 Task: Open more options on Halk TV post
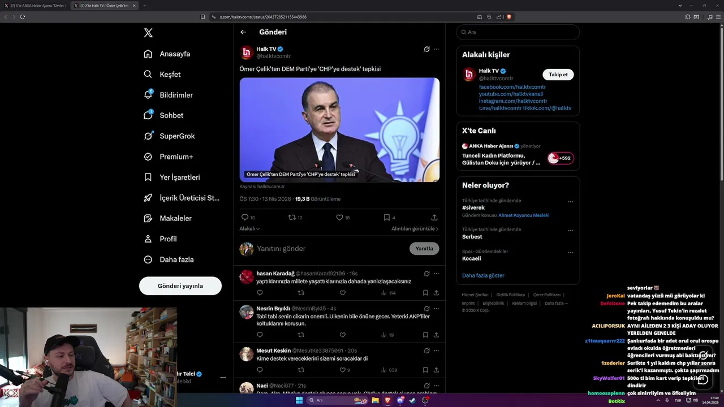436,49
